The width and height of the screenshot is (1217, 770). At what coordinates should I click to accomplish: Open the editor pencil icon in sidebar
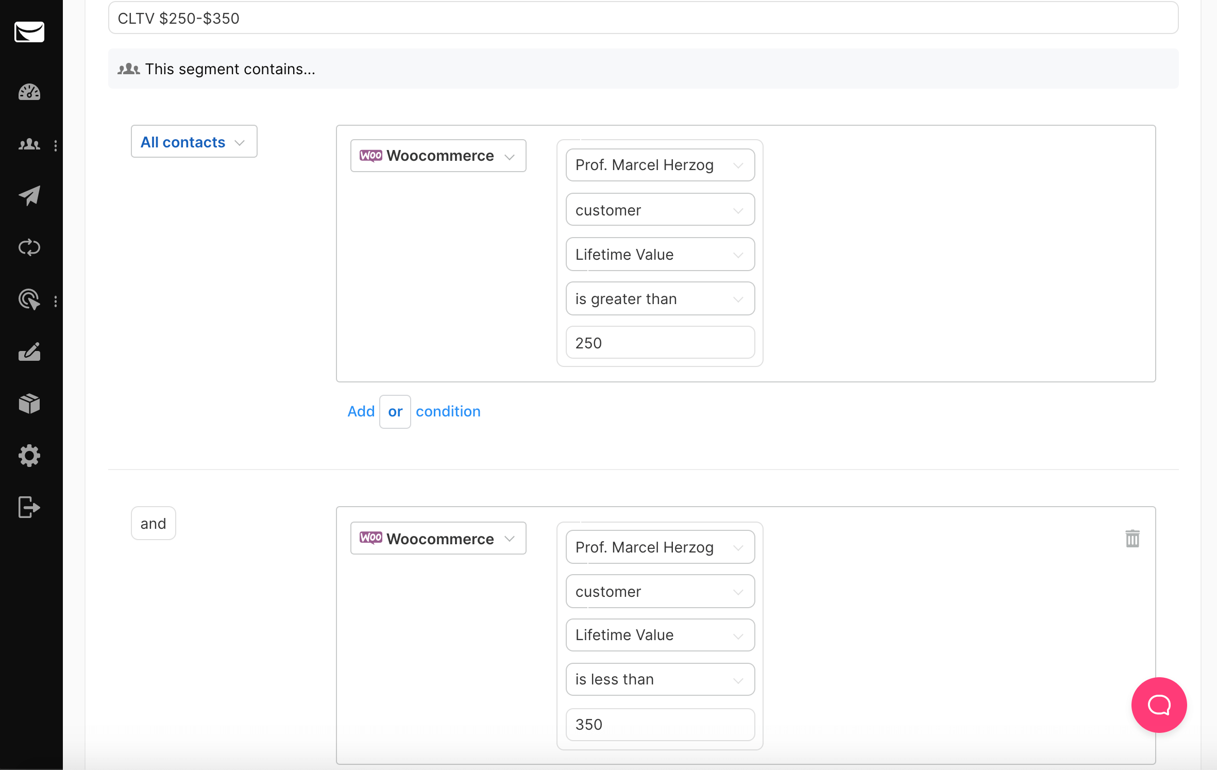click(29, 352)
